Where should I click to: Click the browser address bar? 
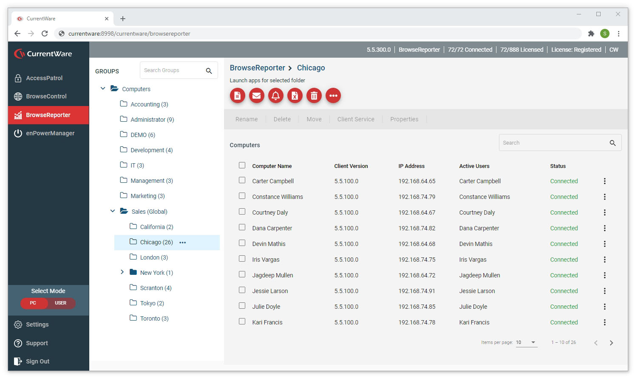tap(318, 34)
